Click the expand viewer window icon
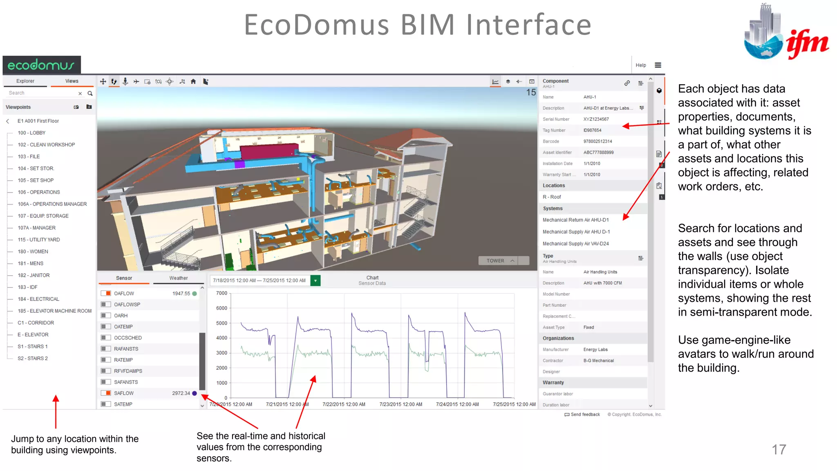837x471 pixels. tap(532, 82)
